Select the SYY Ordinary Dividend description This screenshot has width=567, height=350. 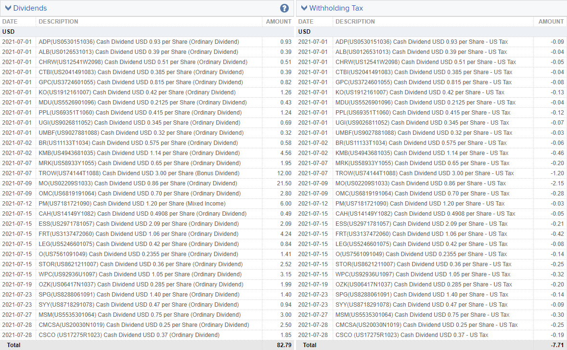click(139, 305)
